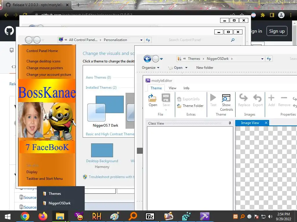Screen dimensions: 297x222
Task: Switch to the View ribbon tab
Action: pyautogui.click(x=172, y=88)
